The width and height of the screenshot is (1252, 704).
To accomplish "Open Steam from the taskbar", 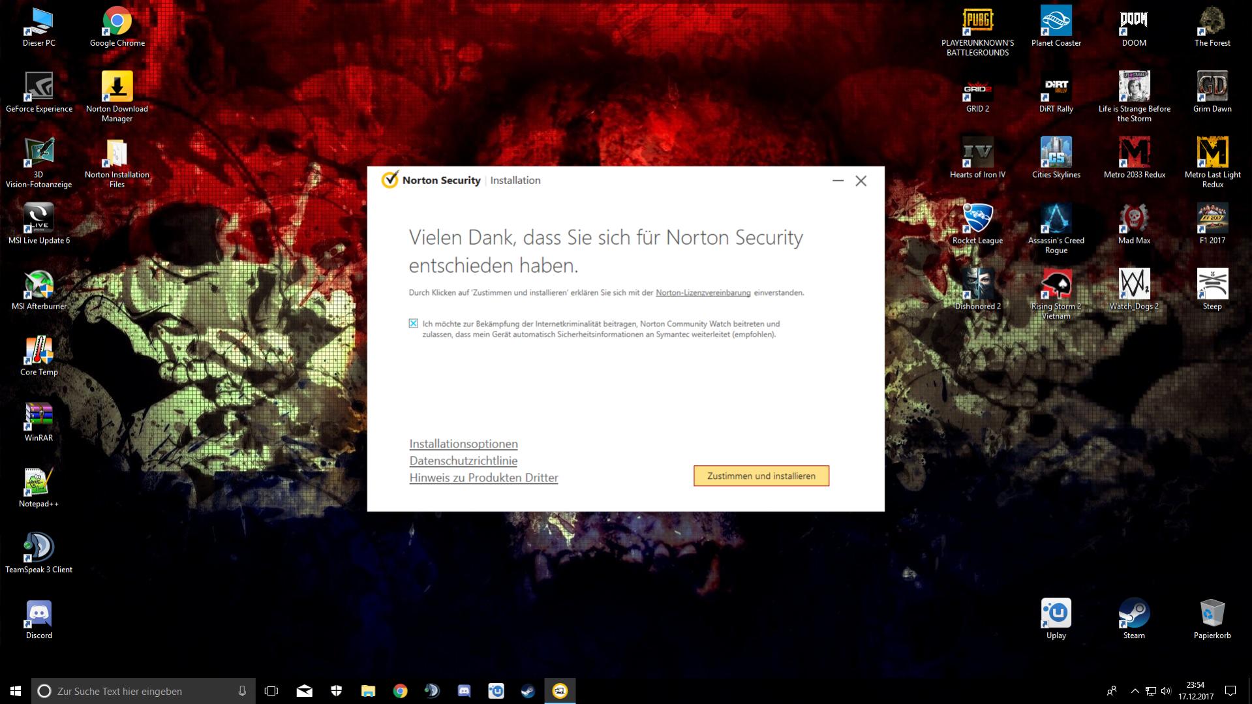I will pos(528,691).
